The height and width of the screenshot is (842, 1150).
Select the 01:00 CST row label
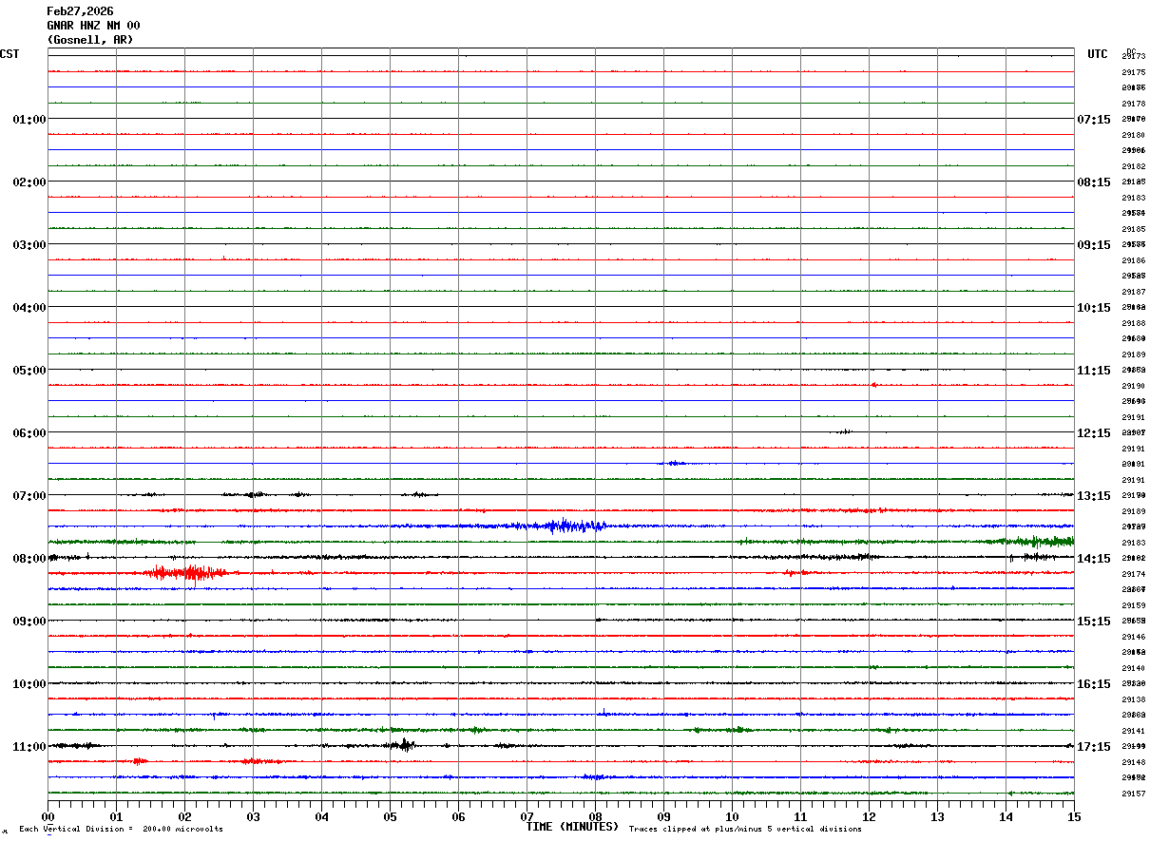[x=29, y=119]
